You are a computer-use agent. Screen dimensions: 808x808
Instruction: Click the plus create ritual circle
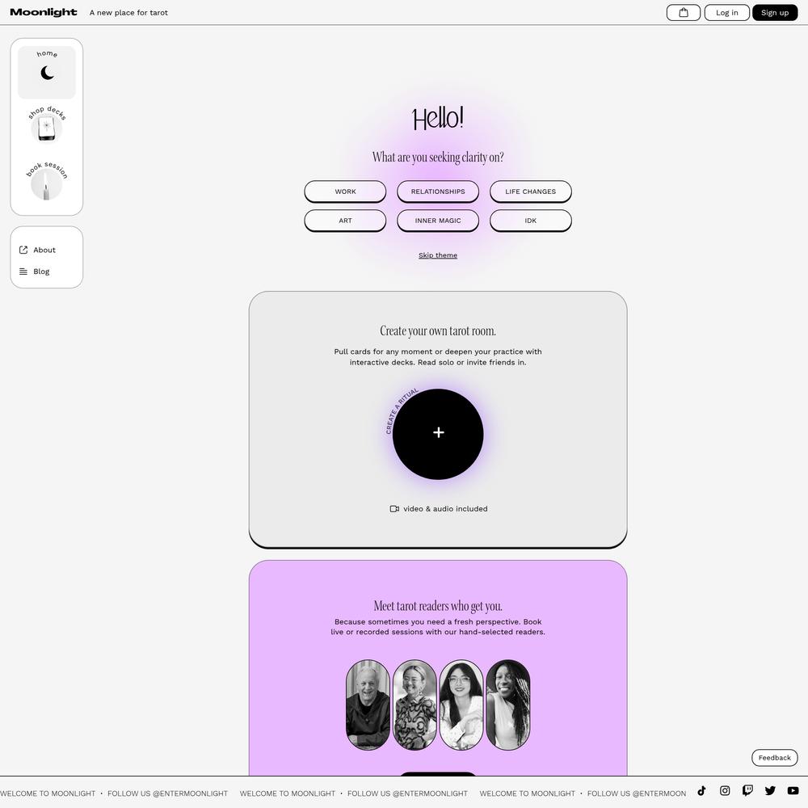[x=438, y=434]
